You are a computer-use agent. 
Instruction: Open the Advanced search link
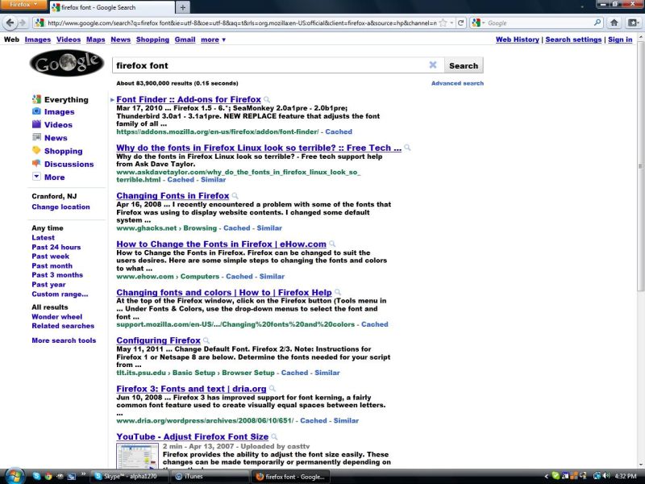pyautogui.click(x=457, y=82)
